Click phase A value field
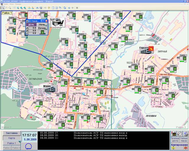 [x=32, y=28]
